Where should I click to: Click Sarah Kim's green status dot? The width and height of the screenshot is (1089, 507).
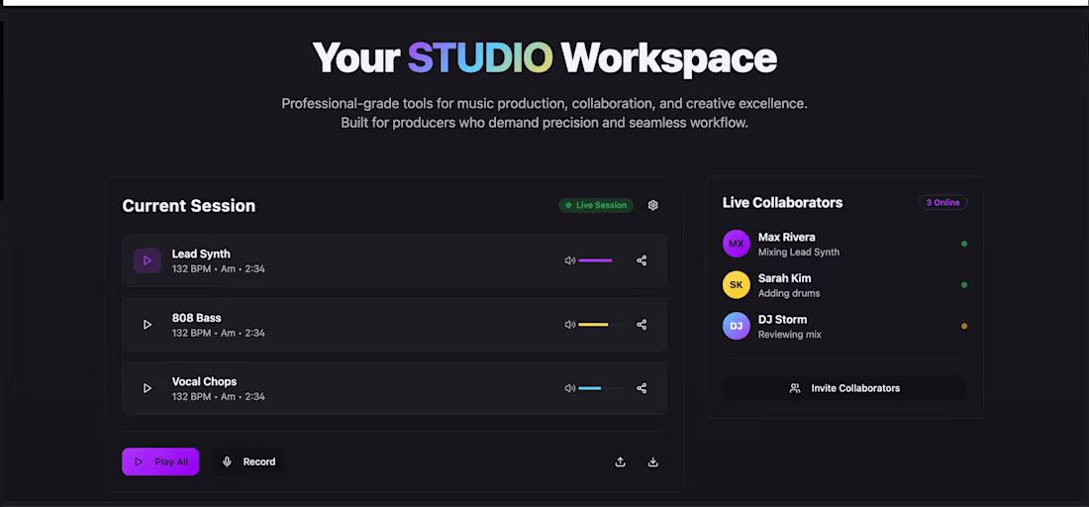[964, 285]
